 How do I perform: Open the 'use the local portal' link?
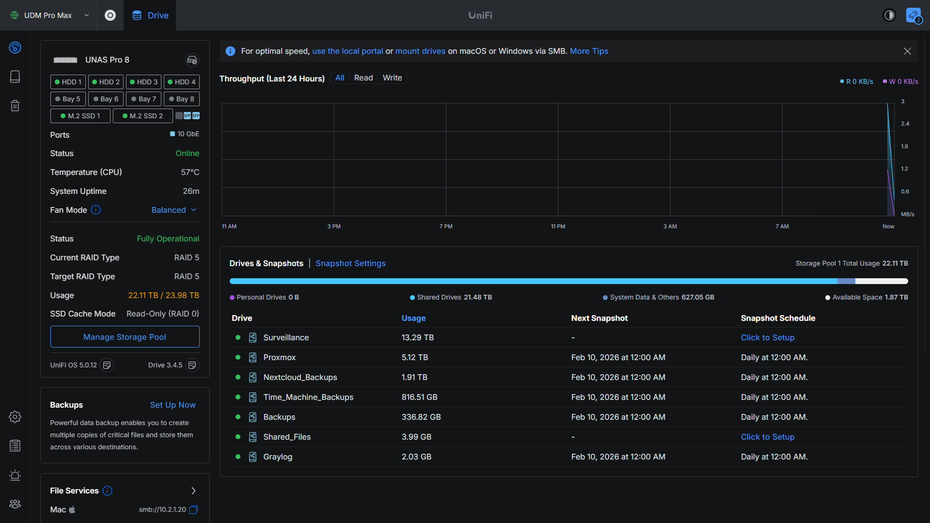point(347,51)
